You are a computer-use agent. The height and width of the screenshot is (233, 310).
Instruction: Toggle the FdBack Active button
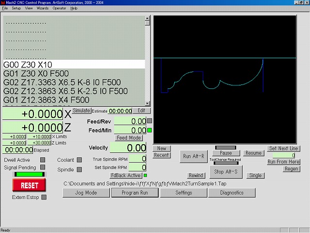click(126, 175)
